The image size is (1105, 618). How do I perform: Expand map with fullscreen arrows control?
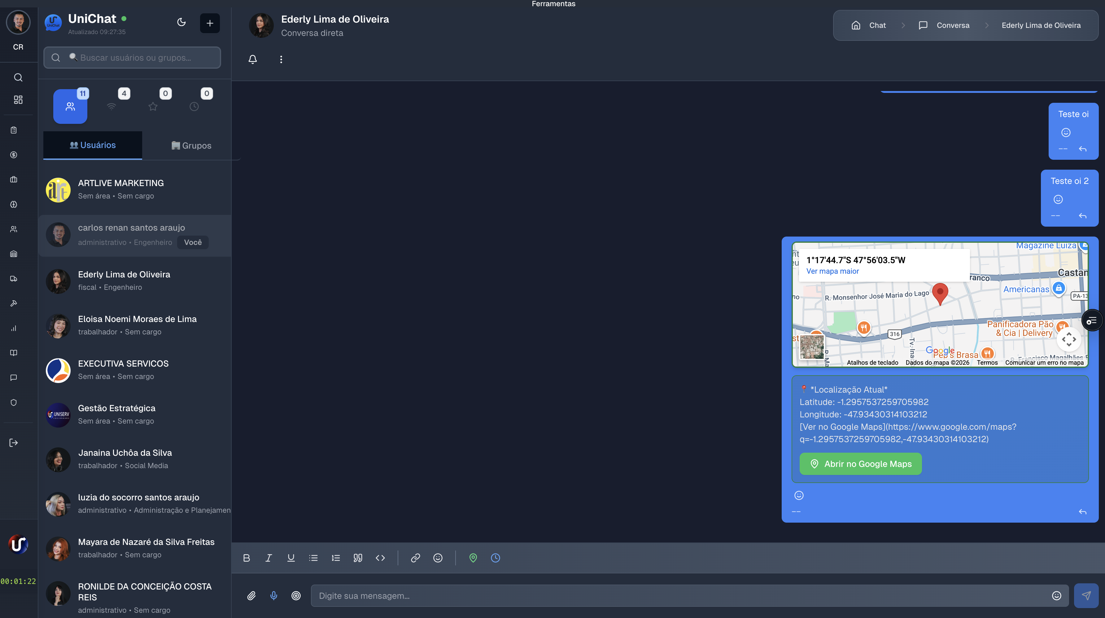(1069, 339)
